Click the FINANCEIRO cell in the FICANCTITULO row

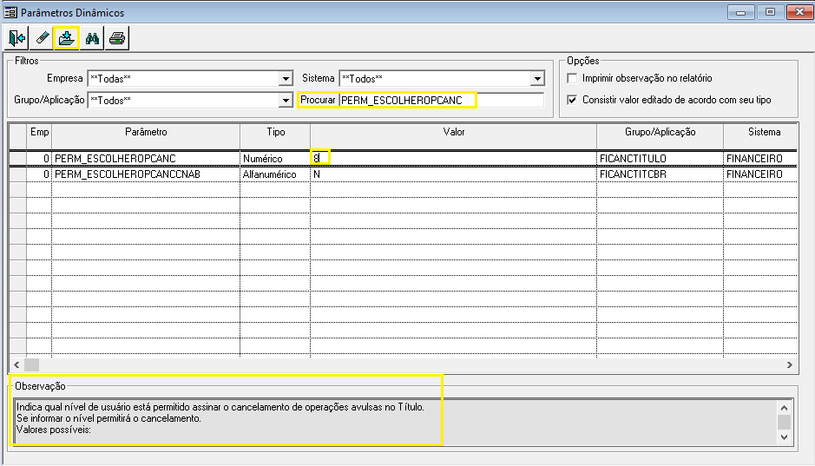760,159
